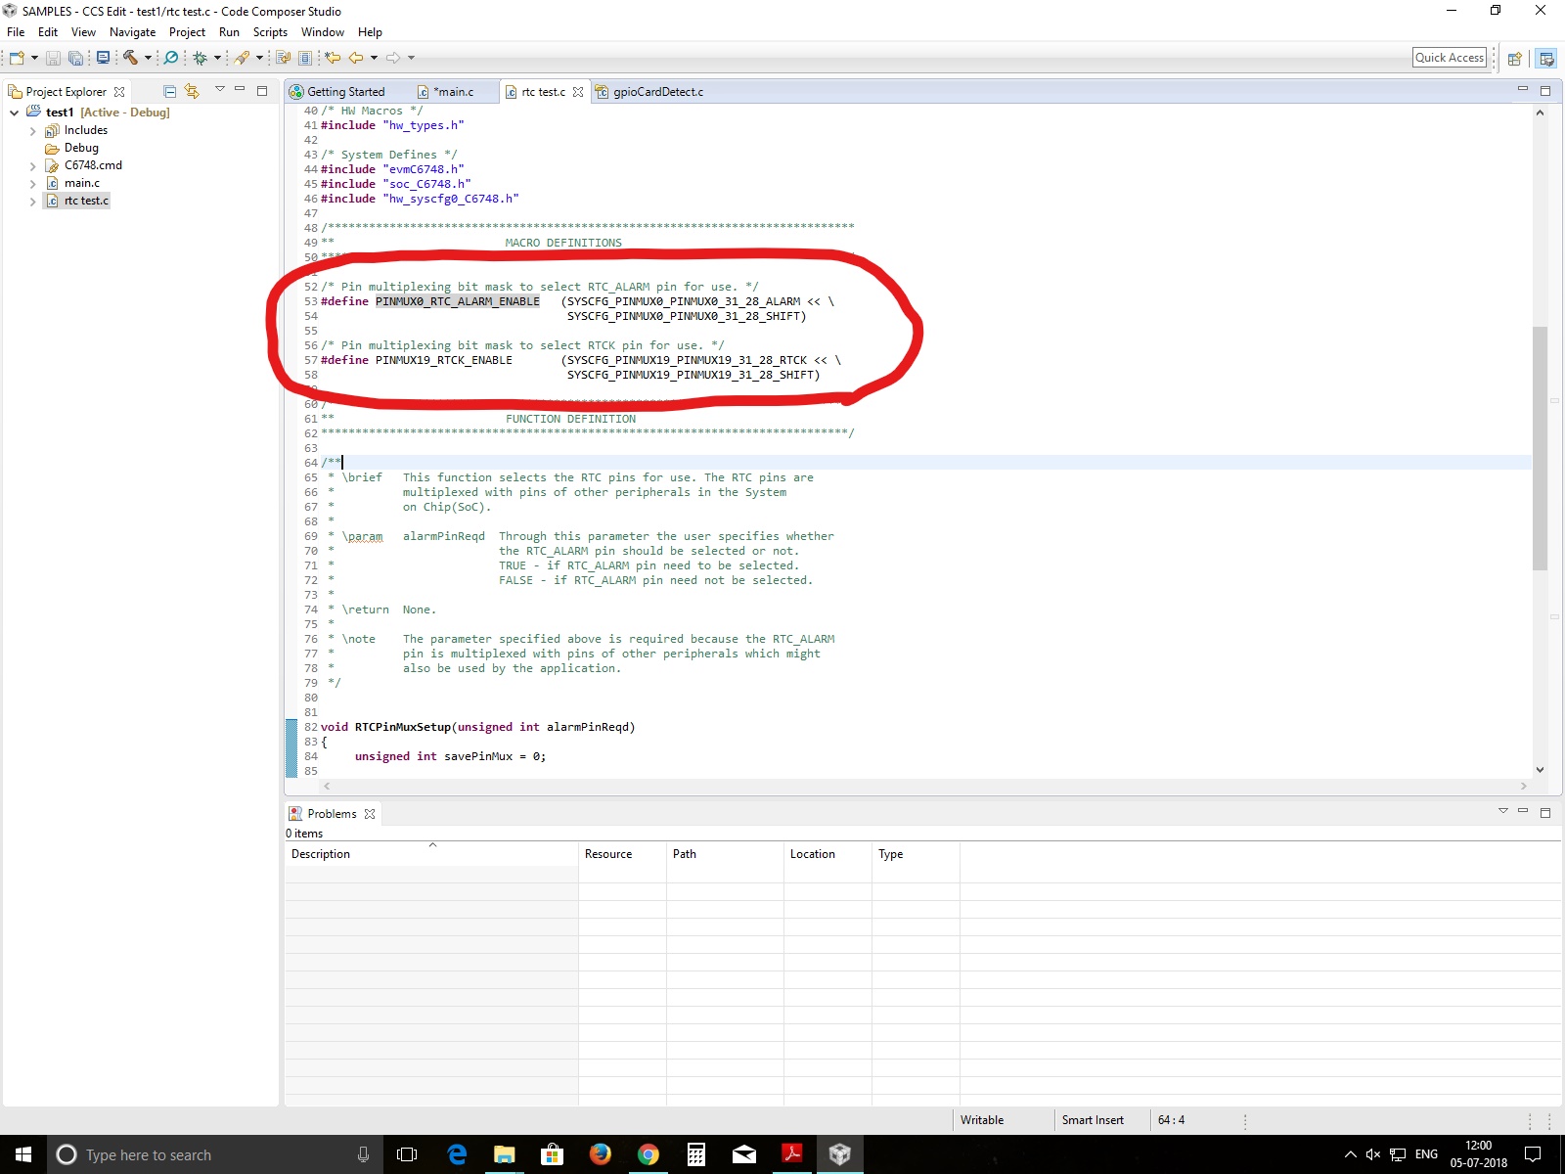1565x1174 pixels.
Task: Minimize the editor area
Action: [x=1522, y=89]
